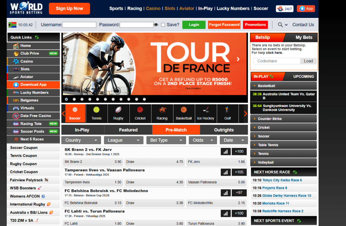
Task: Refresh the Next Sports Event list
Action: tap(299, 221)
